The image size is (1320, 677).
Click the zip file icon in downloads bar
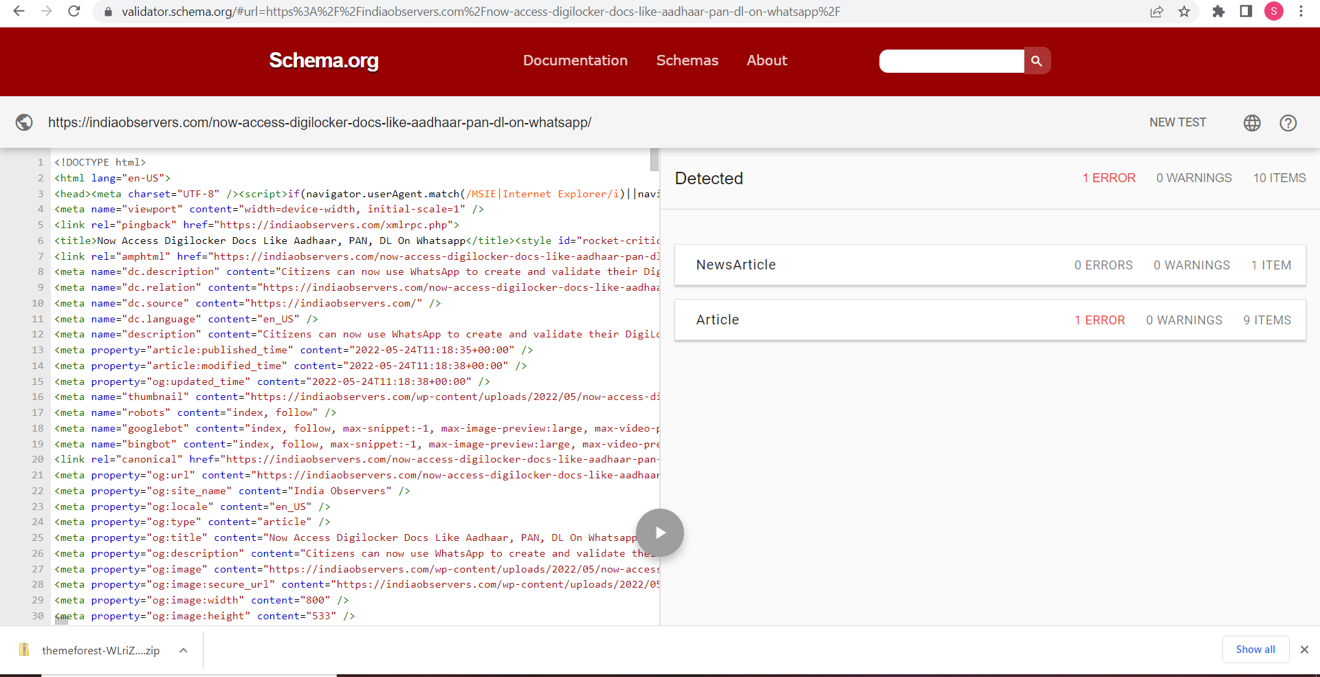[x=24, y=650]
